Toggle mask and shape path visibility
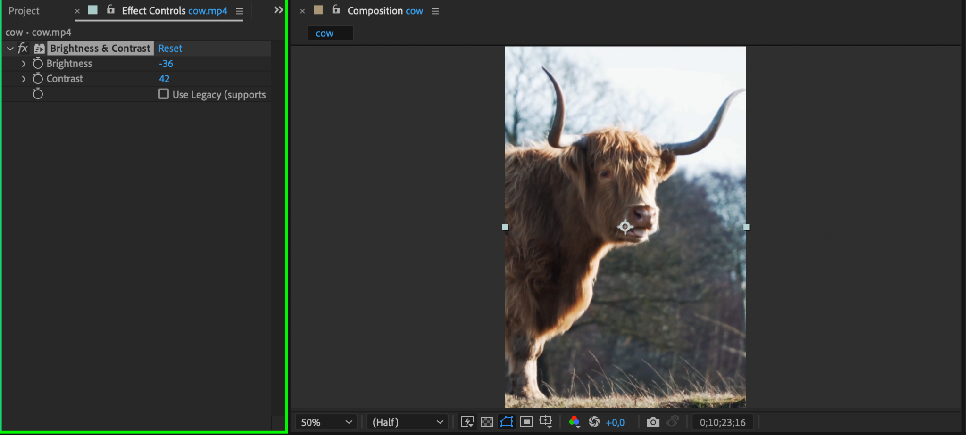Screen dimensions: 966x435 (x=507, y=422)
